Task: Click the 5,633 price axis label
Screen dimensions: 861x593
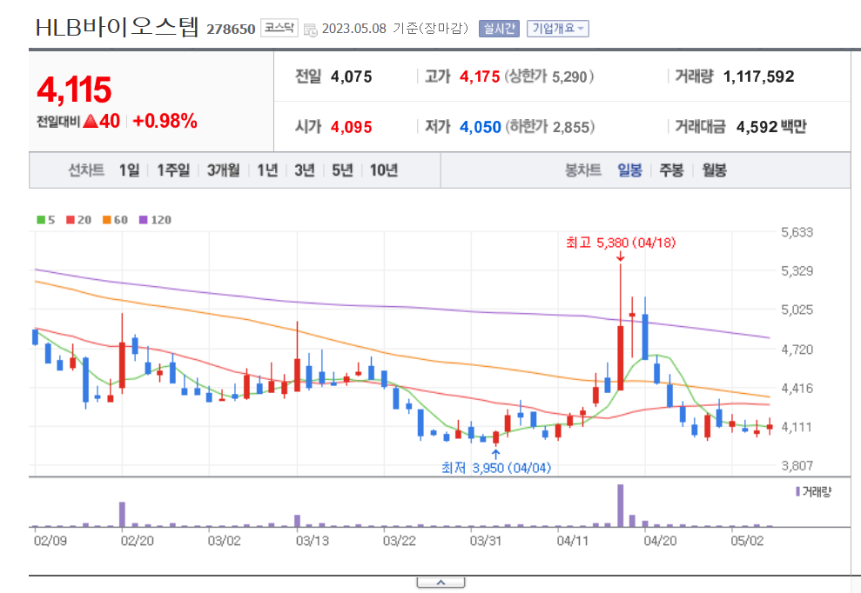Action: tap(797, 232)
